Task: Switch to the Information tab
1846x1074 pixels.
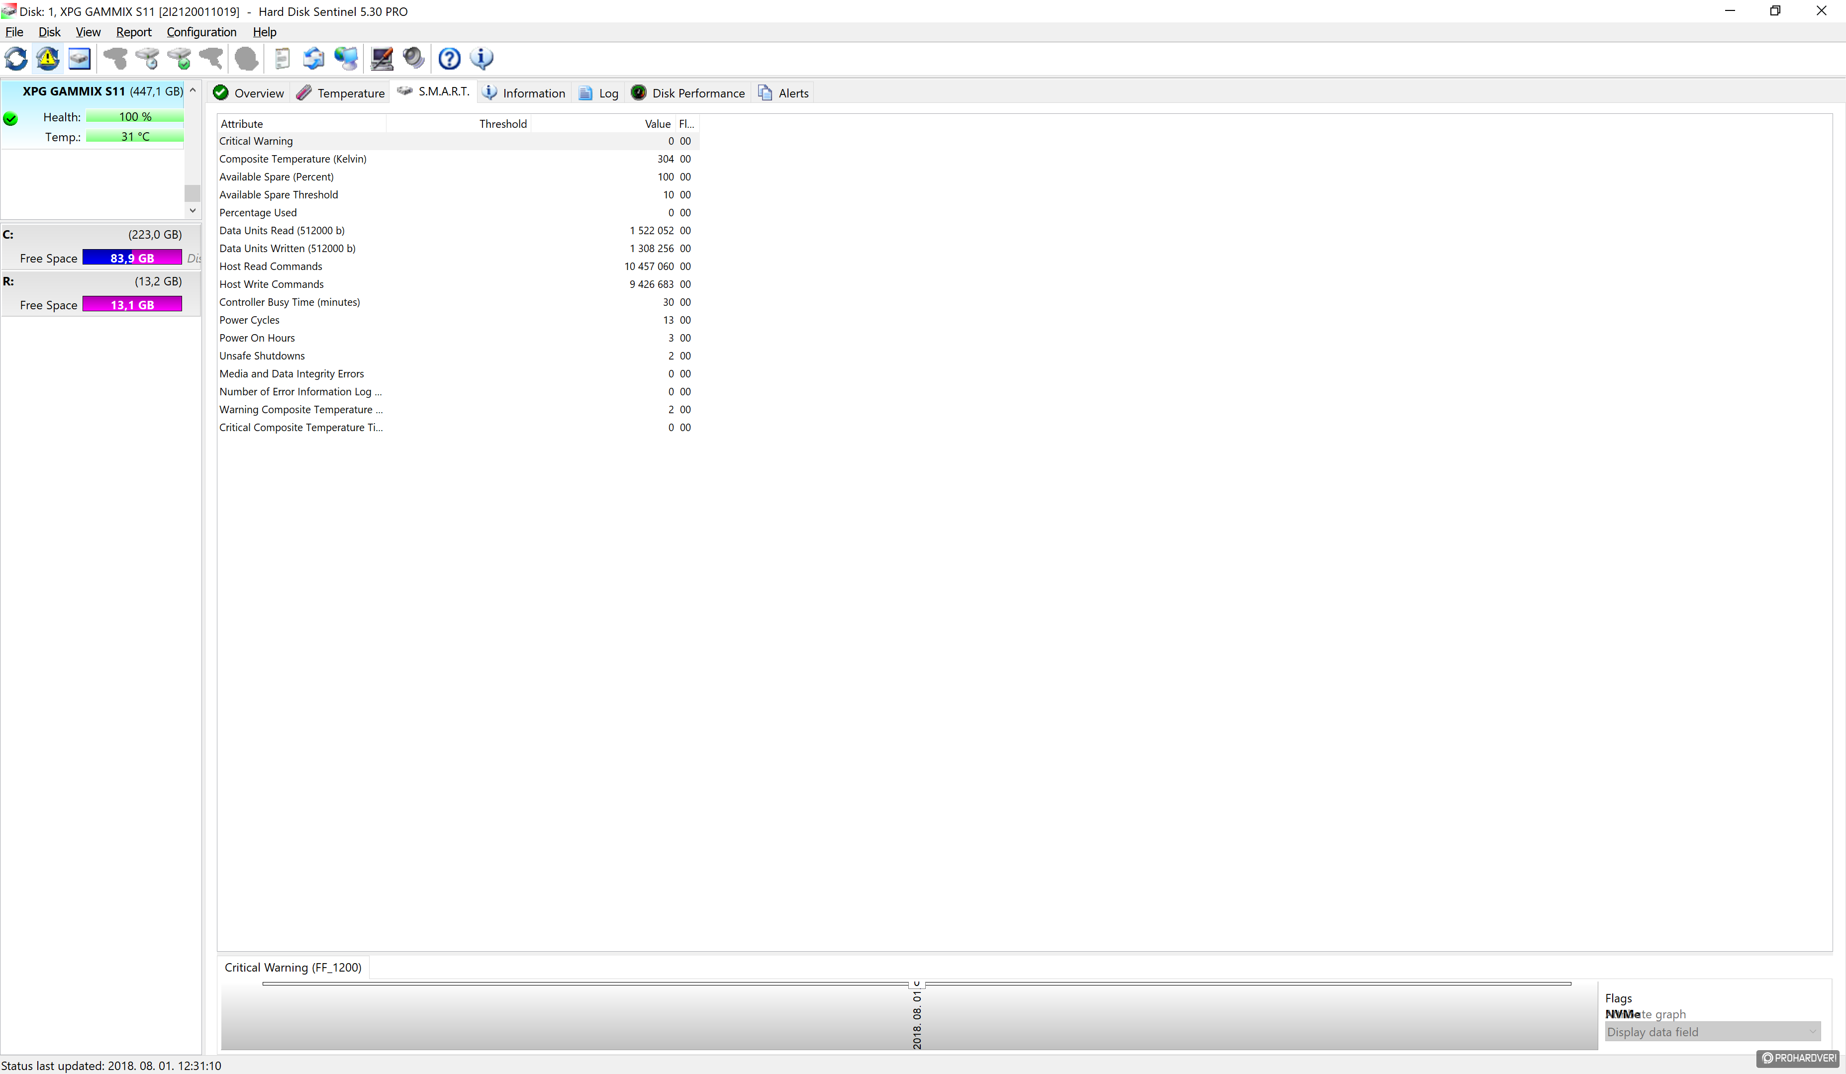Action: tap(524, 93)
